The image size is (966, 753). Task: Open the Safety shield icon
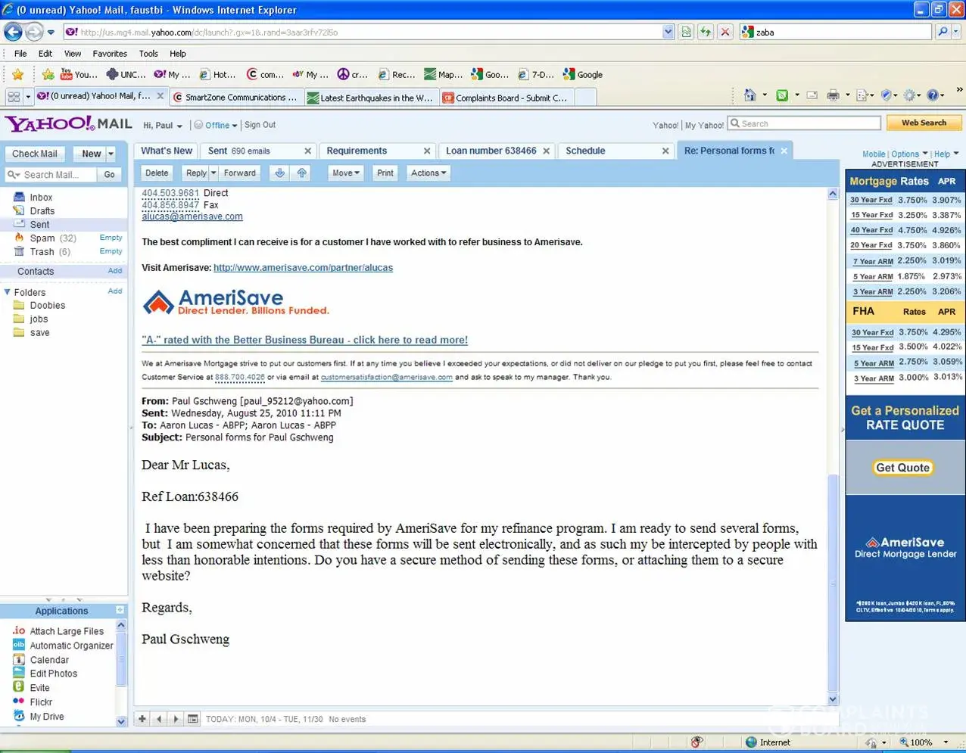click(x=886, y=95)
